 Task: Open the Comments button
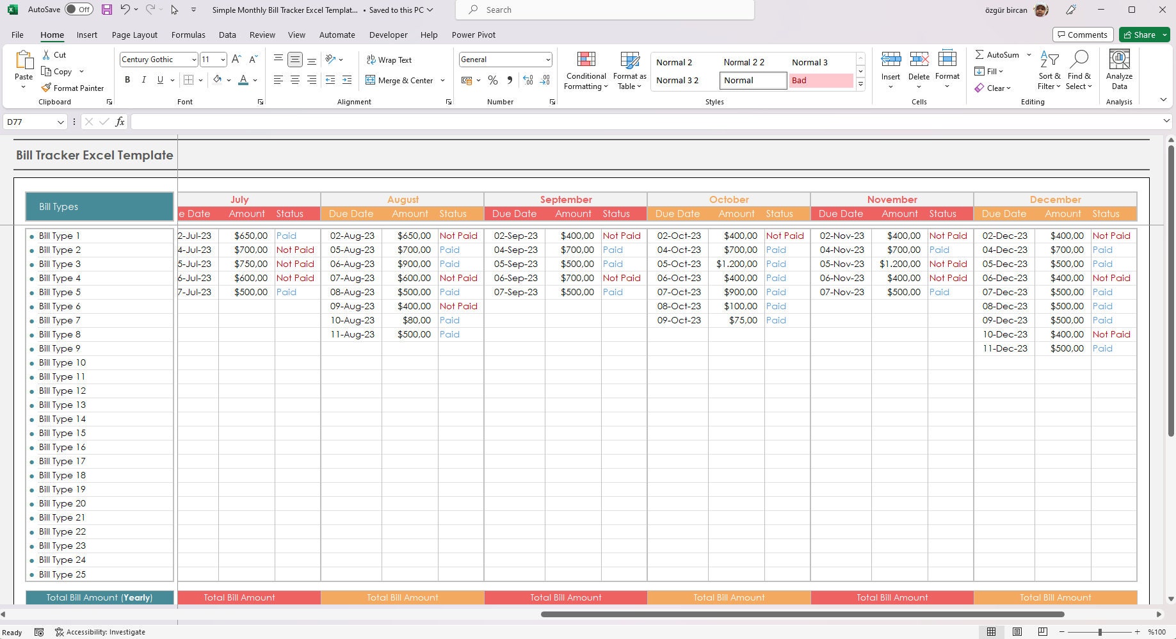coord(1083,35)
